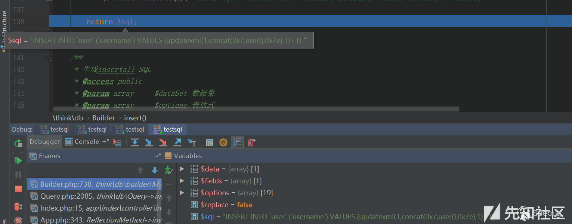Screen dimensions: 572x224
Task: Click the Step Over icon
Action: pos(135,142)
